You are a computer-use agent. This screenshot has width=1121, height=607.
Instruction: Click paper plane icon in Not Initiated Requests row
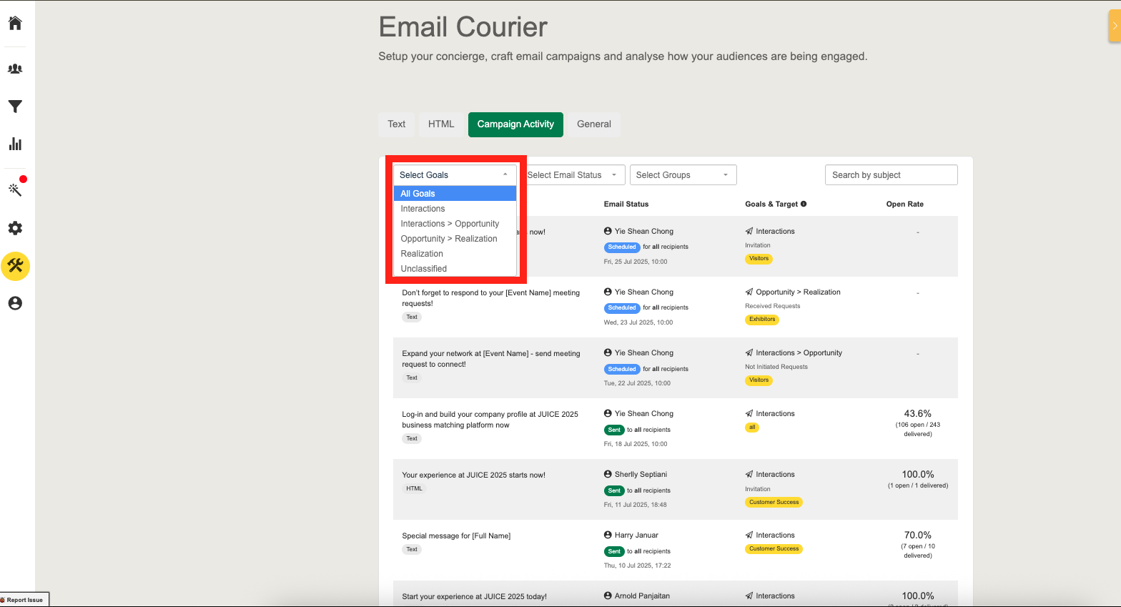pyautogui.click(x=749, y=352)
